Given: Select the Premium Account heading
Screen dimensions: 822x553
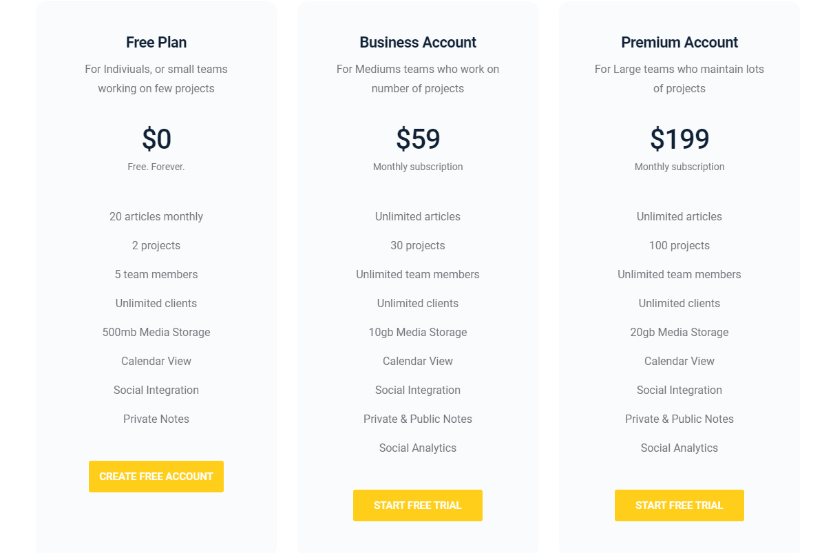Looking at the screenshot, I should click(x=679, y=43).
